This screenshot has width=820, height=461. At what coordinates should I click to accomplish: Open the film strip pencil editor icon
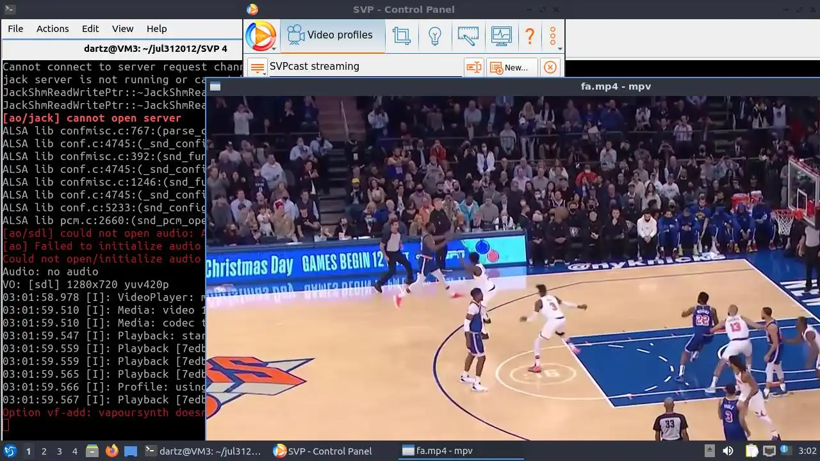click(468, 35)
